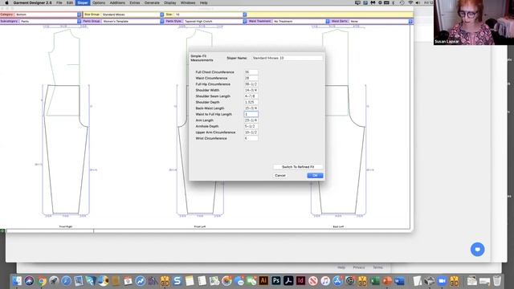Open the Garment Designer application menu
Image resolution: width=514 pixels, height=289 pixels.
[x=32, y=2]
